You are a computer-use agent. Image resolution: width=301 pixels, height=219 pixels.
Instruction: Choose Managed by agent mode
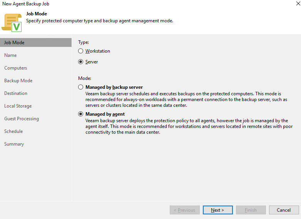point(80,114)
